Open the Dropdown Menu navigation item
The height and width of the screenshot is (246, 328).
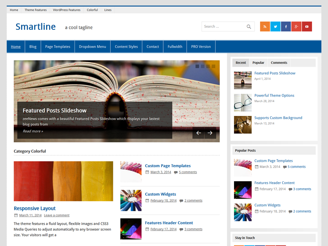pos(92,47)
